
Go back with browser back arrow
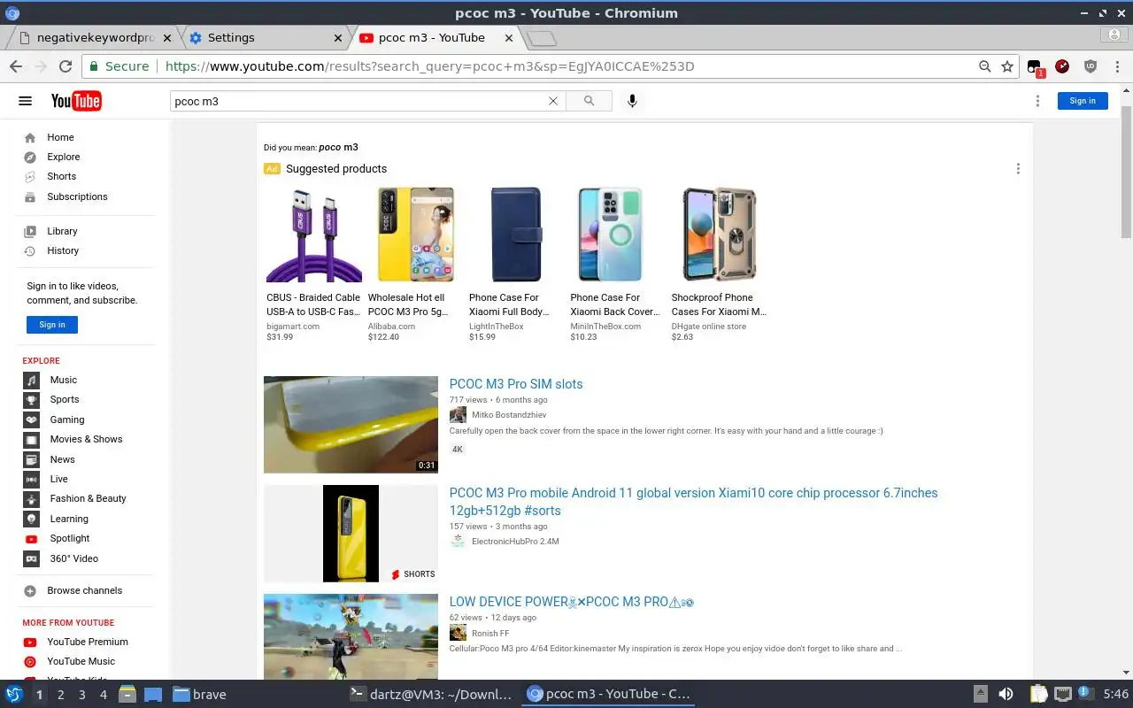pos(16,66)
